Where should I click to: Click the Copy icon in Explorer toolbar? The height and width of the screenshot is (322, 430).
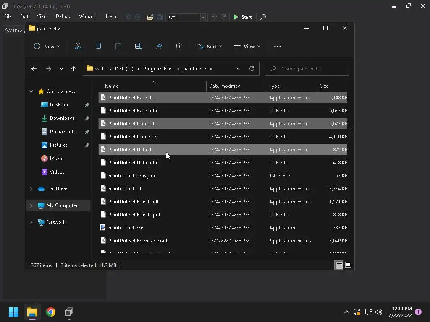pos(98,46)
